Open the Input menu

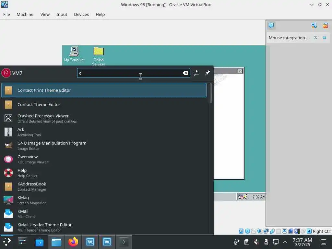pyautogui.click(x=62, y=14)
